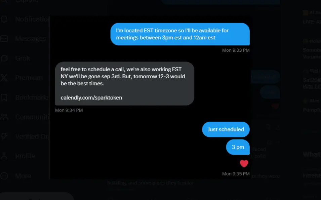The height and width of the screenshot is (200, 321).
Task: Click the Messages envelope icon
Action: 4,39
